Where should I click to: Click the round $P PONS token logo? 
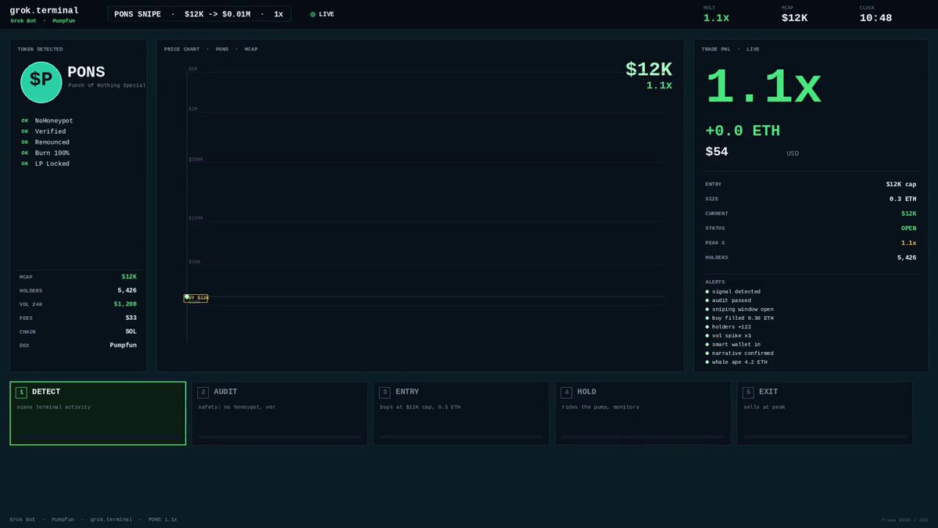(41, 82)
